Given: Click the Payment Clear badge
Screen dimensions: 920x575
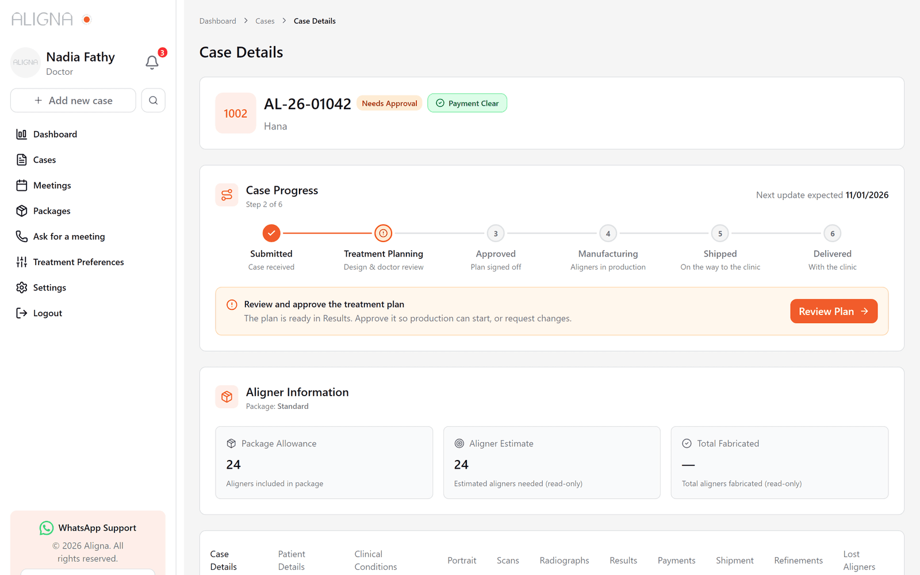Looking at the screenshot, I should [467, 103].
